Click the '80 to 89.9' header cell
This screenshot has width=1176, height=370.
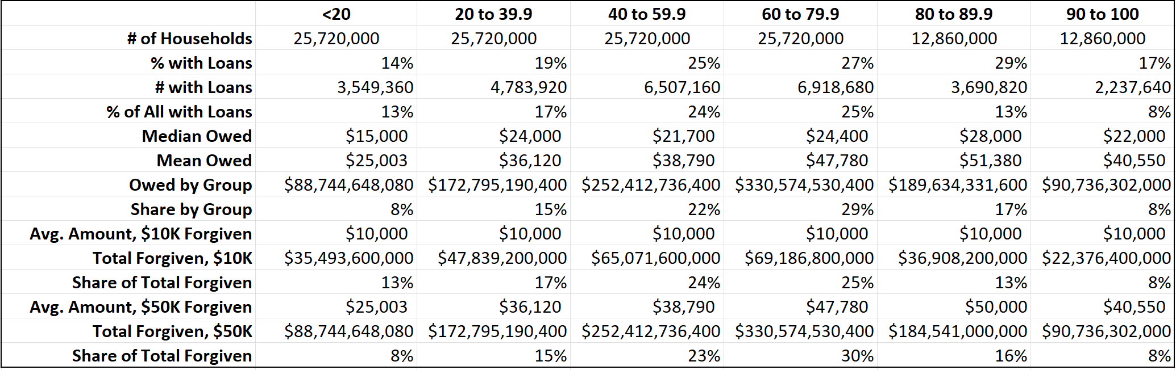tap(954, 14)
